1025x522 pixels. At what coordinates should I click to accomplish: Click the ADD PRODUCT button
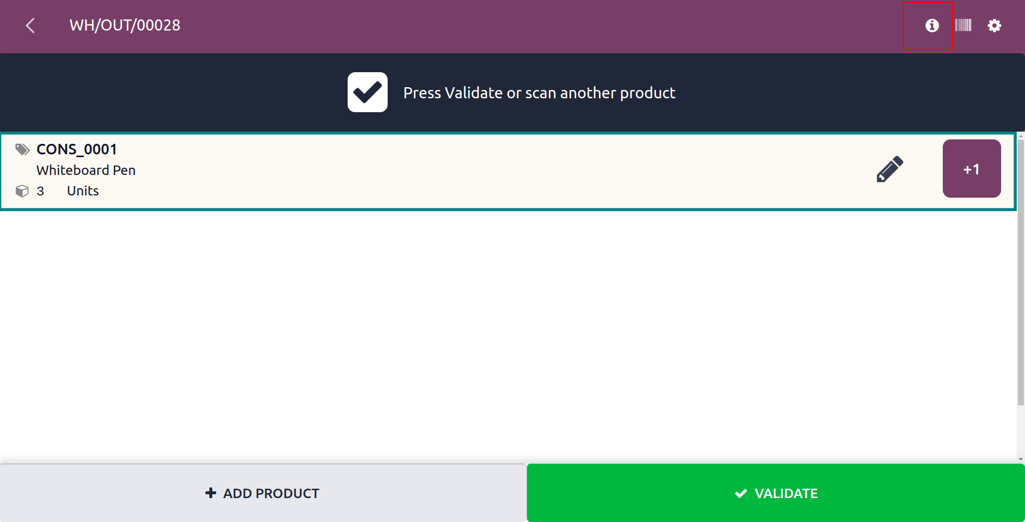coord(263,493)
